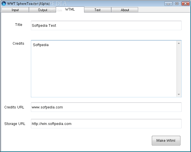Image resolution: width=191 pixels, height=152 pixels.
Task: Click the Make Wtml button
Action: tap(166, 141)
